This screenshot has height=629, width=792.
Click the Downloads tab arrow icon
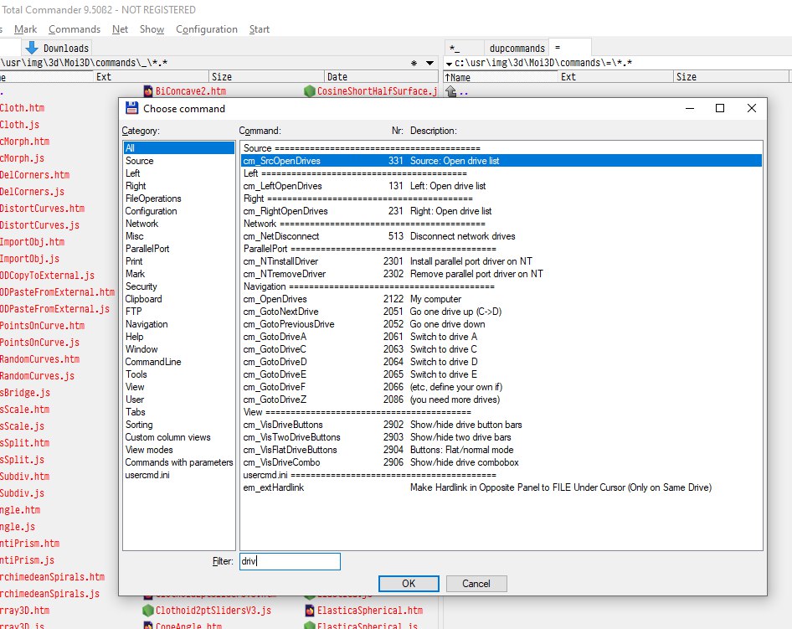[x=32, y=48]
